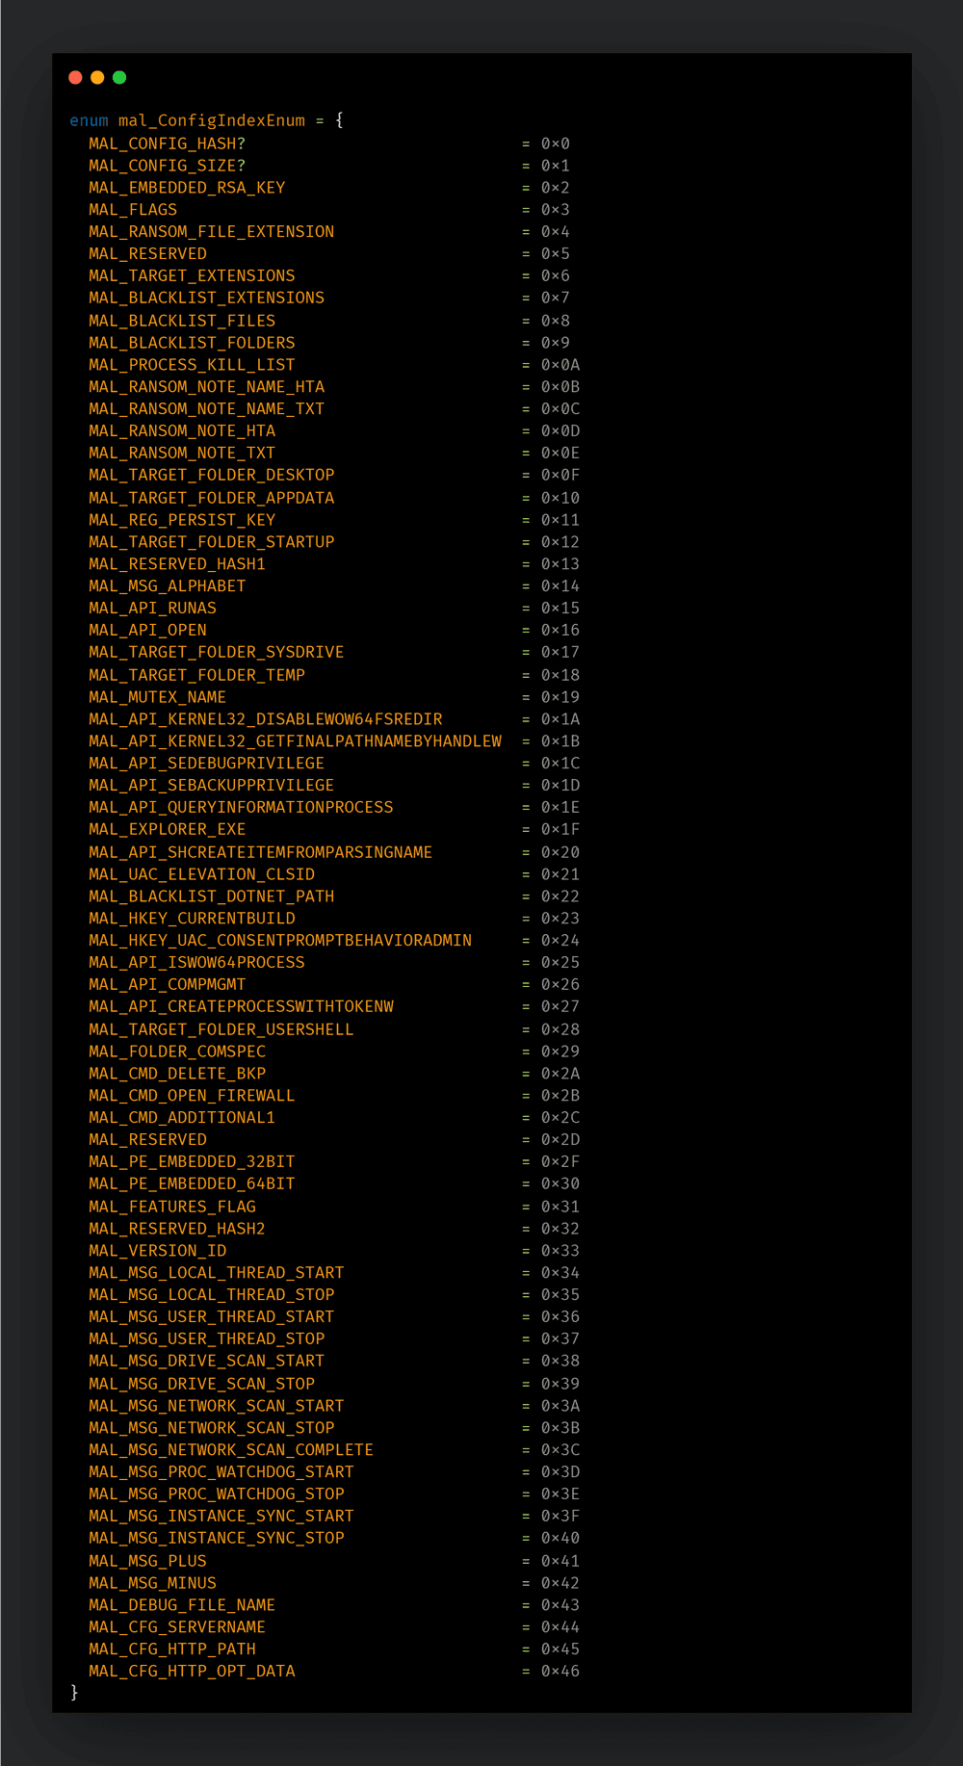Select MAL_RANSOM_FILE_EXTENSION text
Image resolution: width=963 pixels, height=1766 pixels.
212,232
